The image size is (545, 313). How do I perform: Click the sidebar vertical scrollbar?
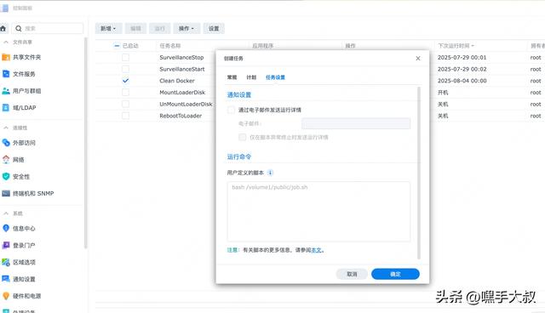(x=85, y=143)
